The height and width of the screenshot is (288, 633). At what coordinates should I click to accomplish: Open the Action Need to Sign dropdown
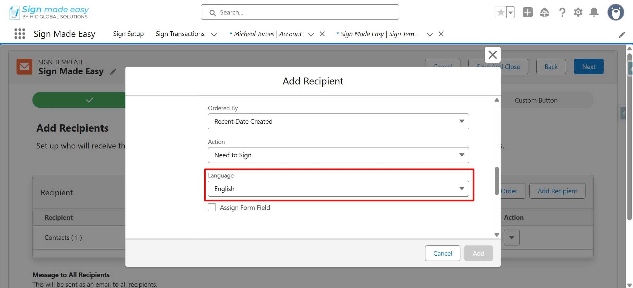pos(338,155)
